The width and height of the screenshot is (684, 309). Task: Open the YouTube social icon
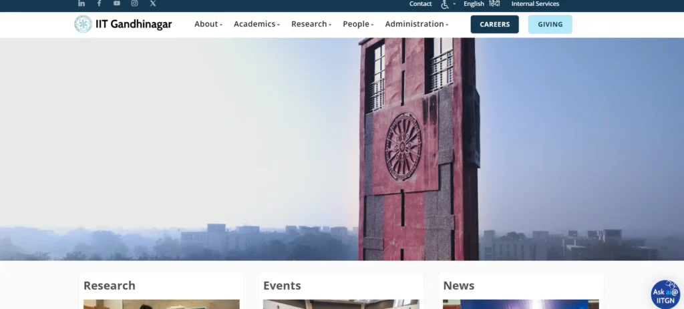pyautogui.click(x=116, y=3)
